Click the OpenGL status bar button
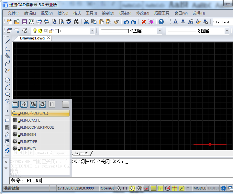 [x=107, y=188]
